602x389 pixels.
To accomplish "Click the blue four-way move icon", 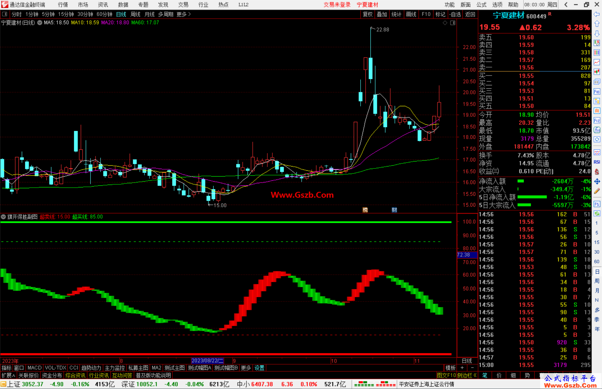I will (x=597, y=182).
